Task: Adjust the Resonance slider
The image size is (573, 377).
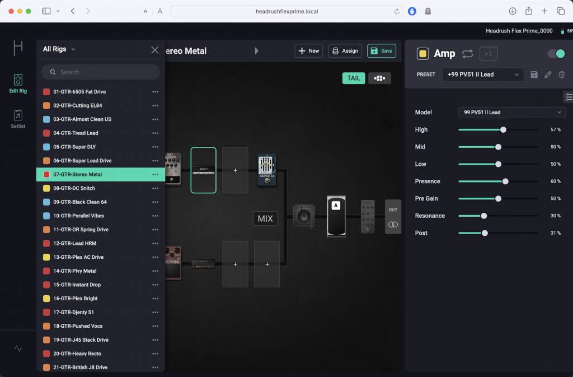Action: pos(497,216)
